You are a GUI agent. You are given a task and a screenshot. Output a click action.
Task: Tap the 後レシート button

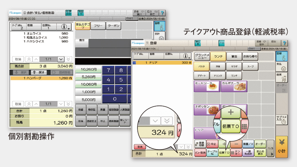click(125, 121)
